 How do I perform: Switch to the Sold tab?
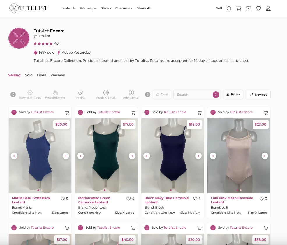(29, 75)
